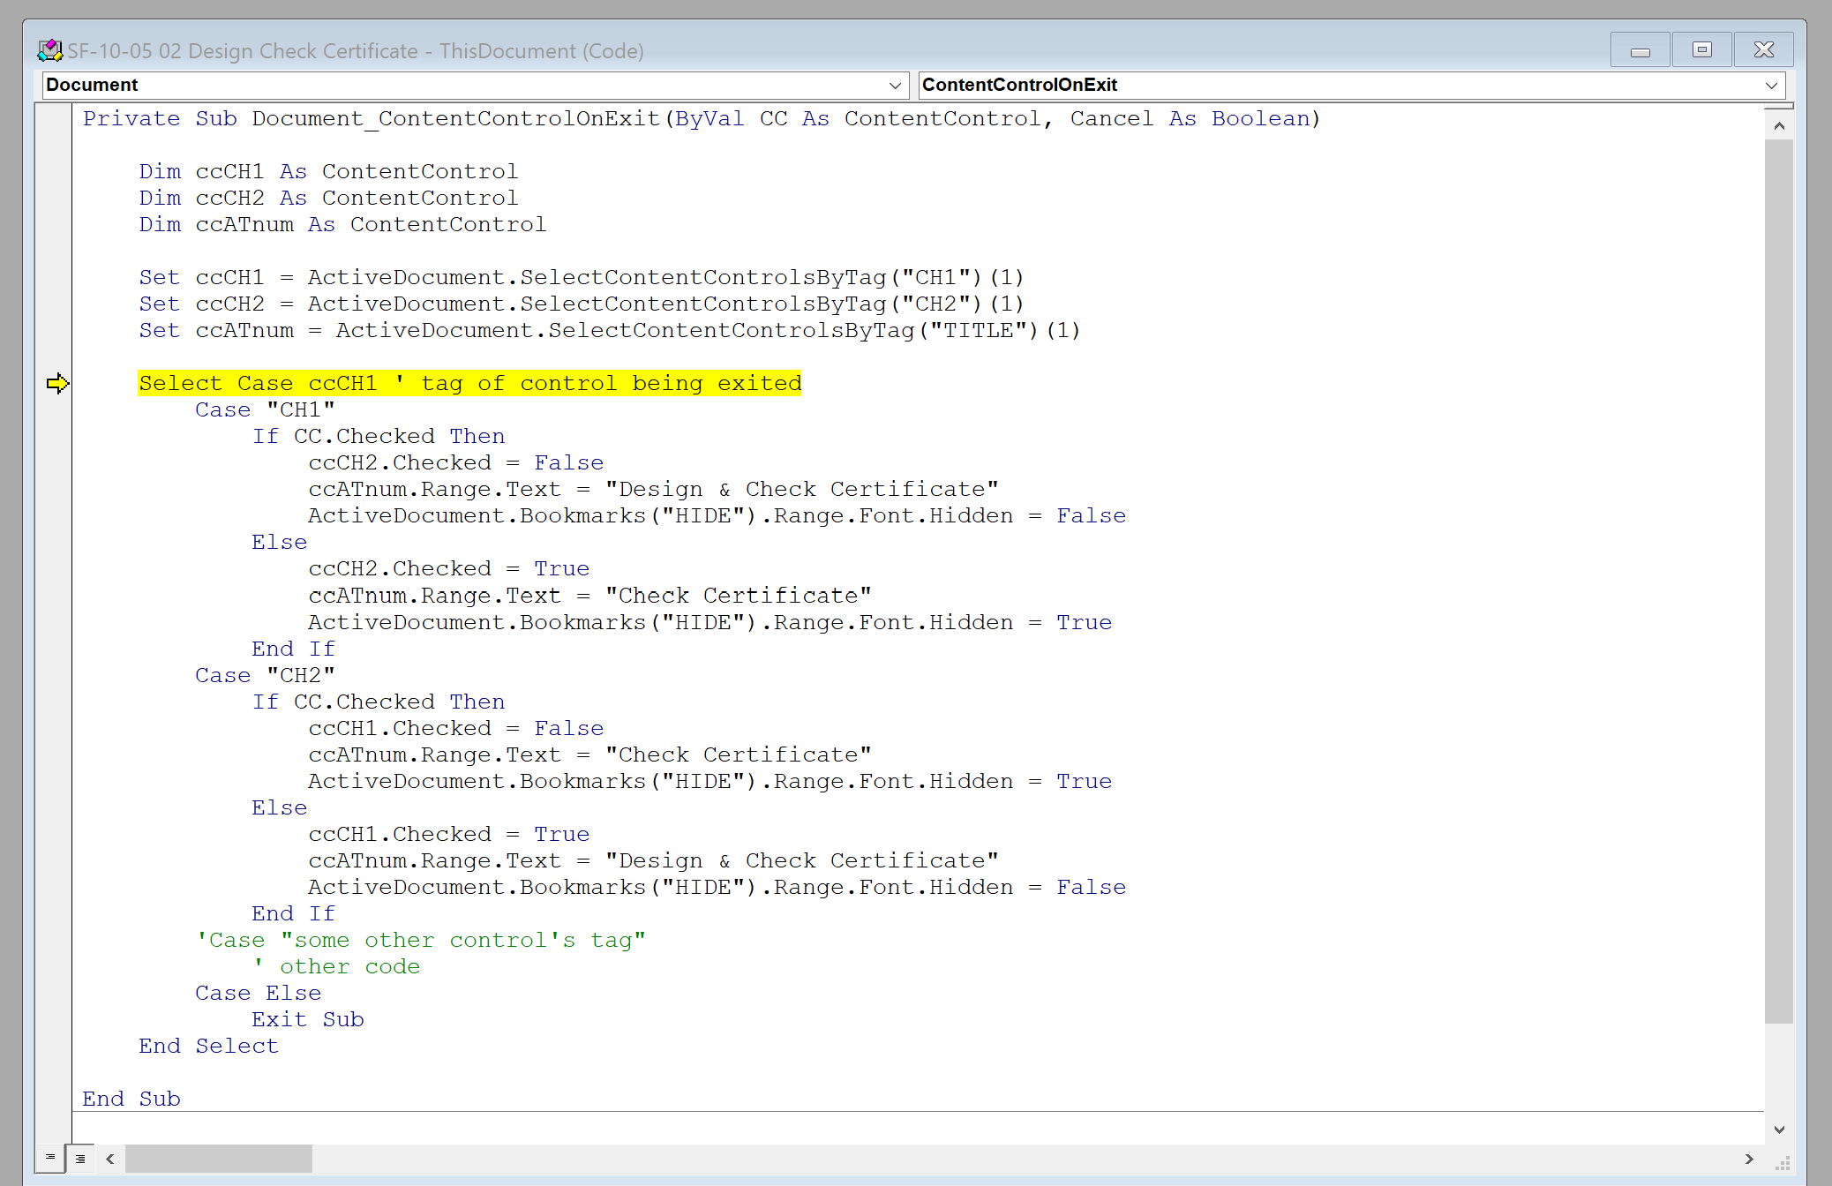Viewport: 1832px width, 1186px height.
Task: Click margin beside 'Case Else' line
Action: pyautogui.click(x=53, y=993)
